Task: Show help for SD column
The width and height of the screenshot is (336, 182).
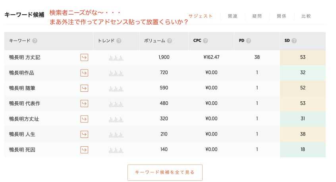Action: point(294,41)
